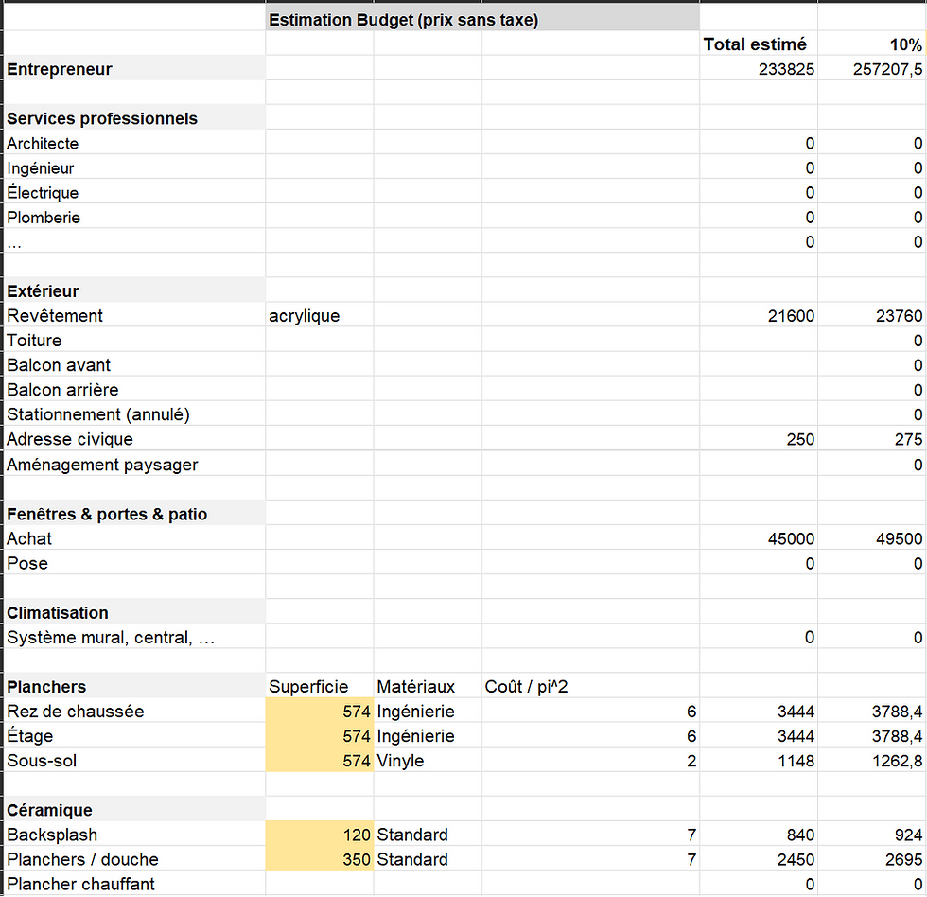The image size is (927, 897).
Task: Click the Rez de chaussée total 3444
Action: (759, 712)
